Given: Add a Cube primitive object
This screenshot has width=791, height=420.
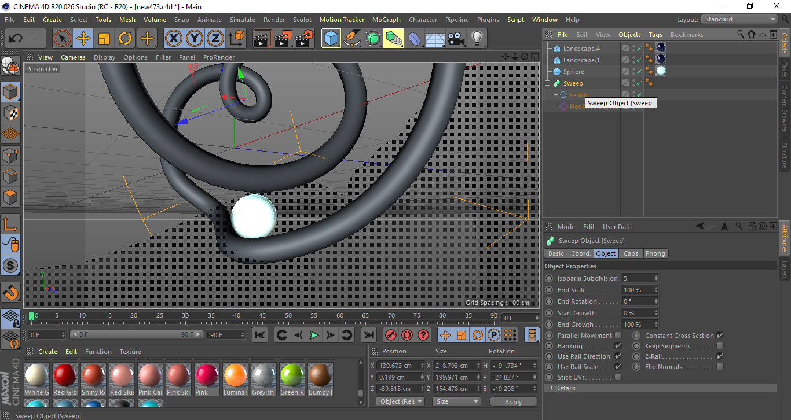Looking at the screenshot, I should click(x=331, y=39).
